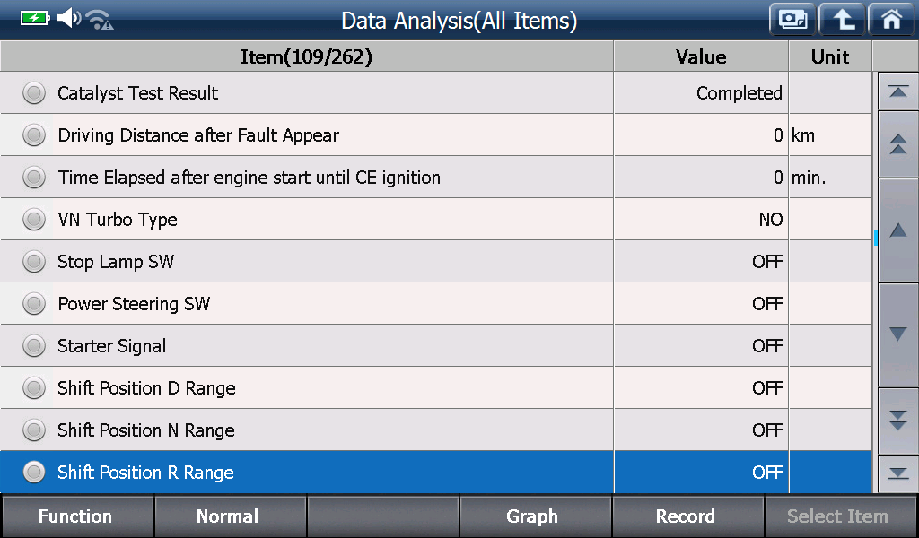Open the Graph view

pos(532,516)
